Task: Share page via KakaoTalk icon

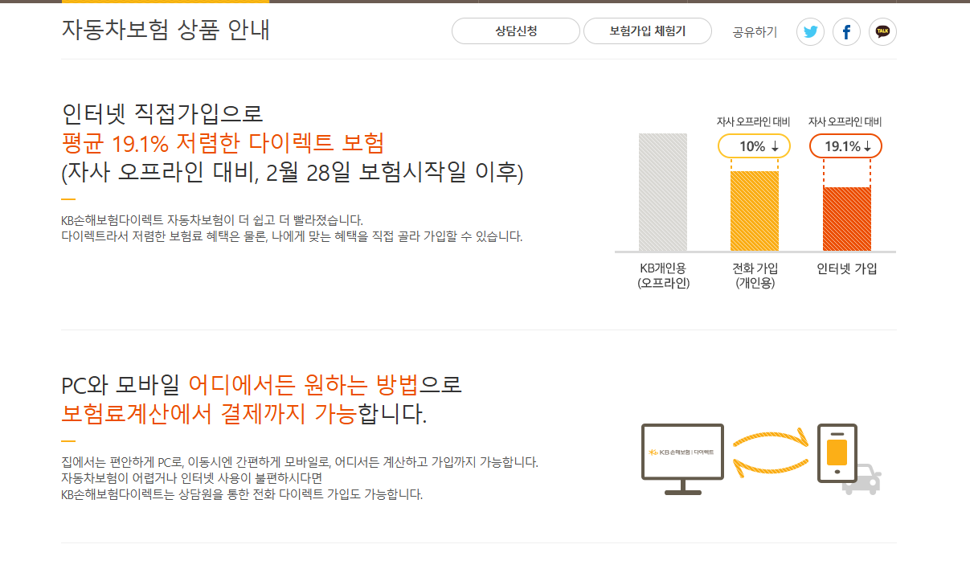Action: click(x=882, y=32)
